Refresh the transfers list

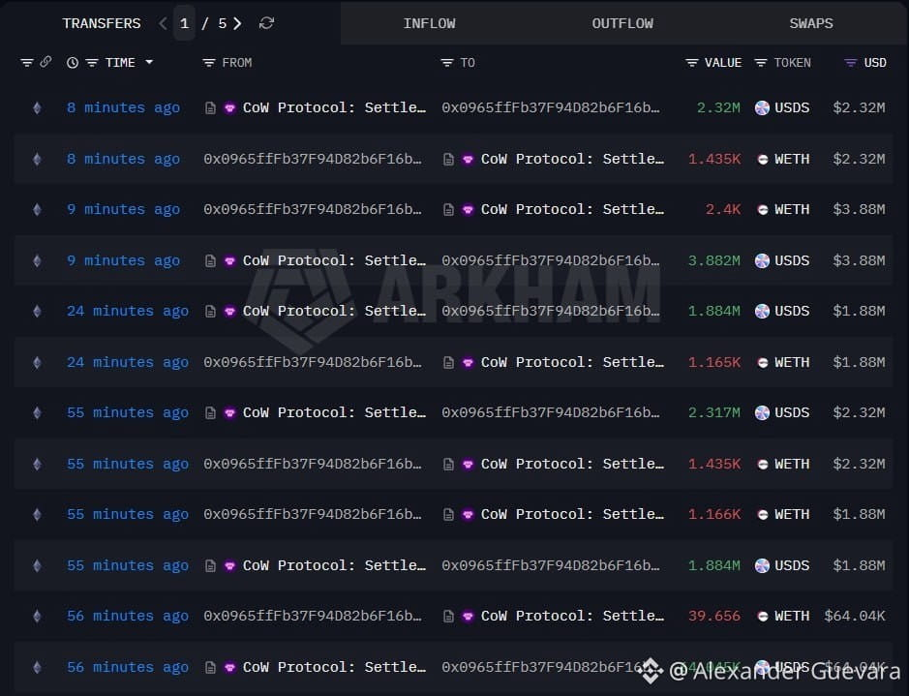266,23
